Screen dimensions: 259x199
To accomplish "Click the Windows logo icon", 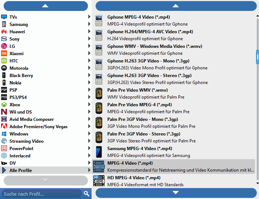I will tap(4, 134).
